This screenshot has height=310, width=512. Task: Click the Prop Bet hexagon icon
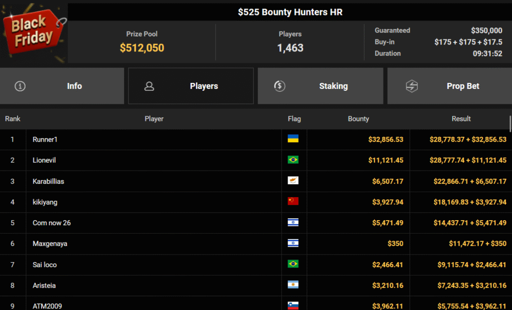tap(411, 86)
